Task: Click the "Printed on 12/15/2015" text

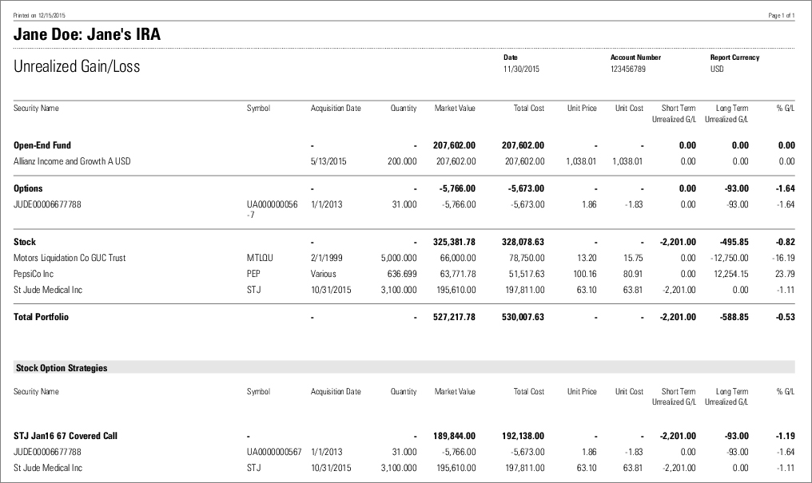Action: point(40,16)
